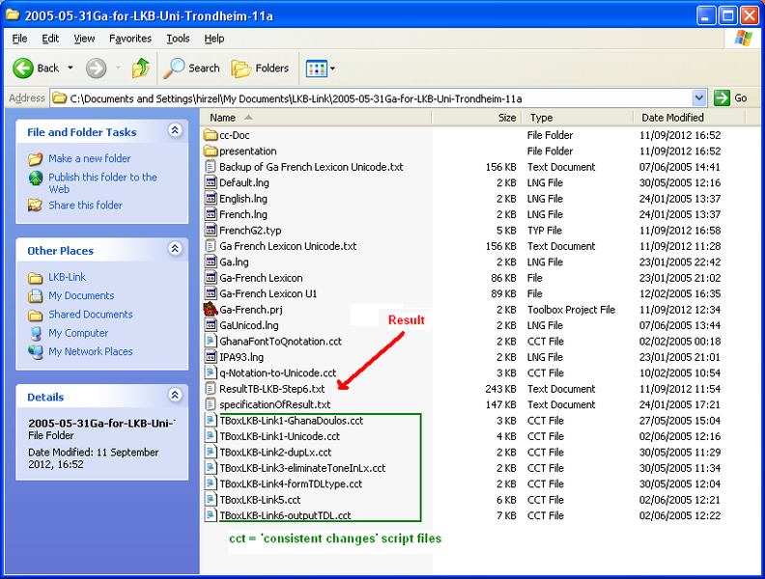
Task: Select the q-Notation-to-Unicode.cct icon
Action: tap(211, 372)
